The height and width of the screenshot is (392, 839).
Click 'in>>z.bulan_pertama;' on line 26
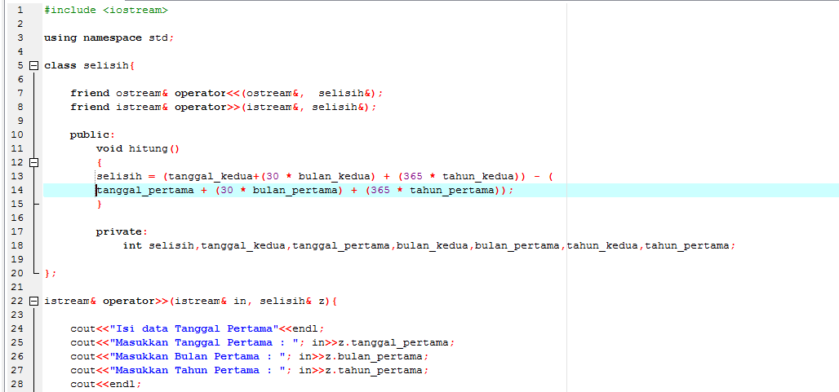point(364,357)
